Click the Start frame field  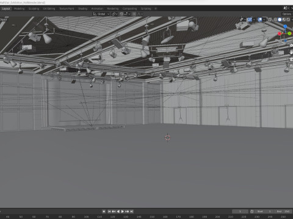(264, 211)
